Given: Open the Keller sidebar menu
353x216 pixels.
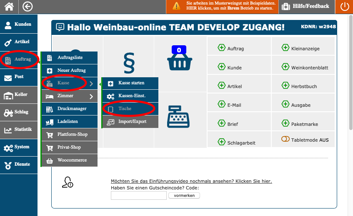Looking at the screenshot, I should point(19,95).
